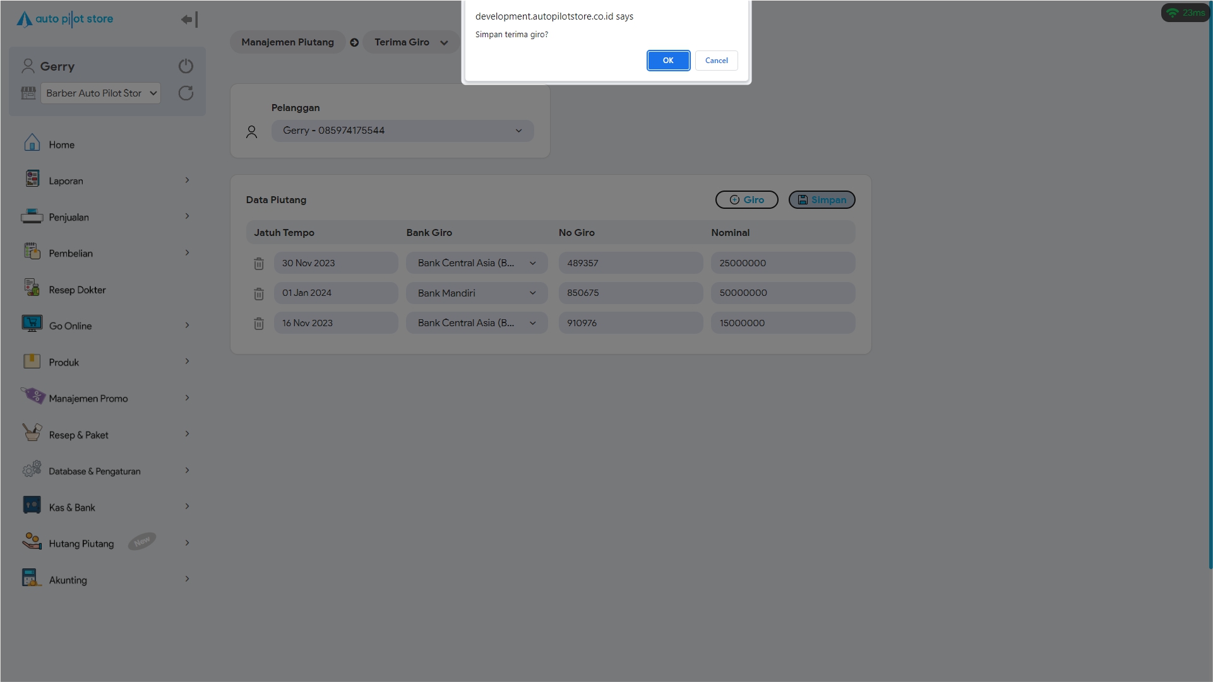Viewport: 1213px width, 682px height.
Task: Open the Pelanggan customer dropdown
Action: tap(402, 131)
